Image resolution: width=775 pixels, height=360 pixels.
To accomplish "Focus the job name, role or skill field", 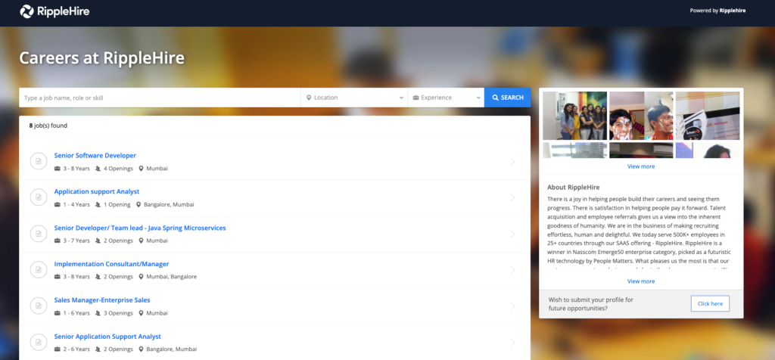I will coord(160,98).
